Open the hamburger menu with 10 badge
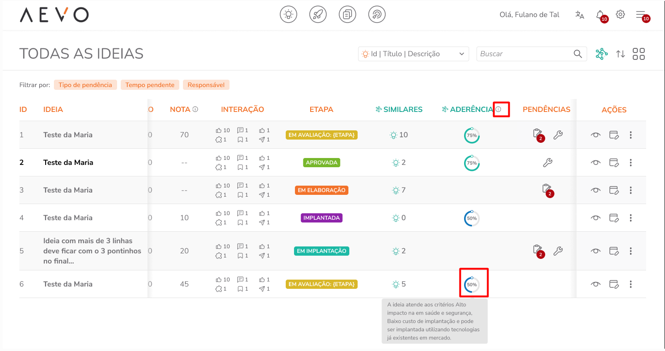This screenshot has height=351, width=665. (642, 16)
